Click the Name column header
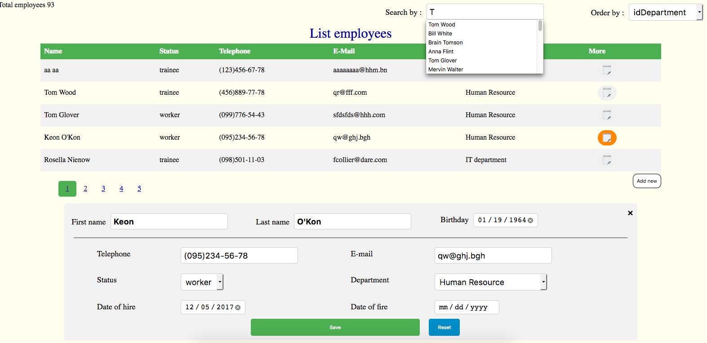Image resolution: width=707 pixels, height=343 pixels. pos(53,51)
